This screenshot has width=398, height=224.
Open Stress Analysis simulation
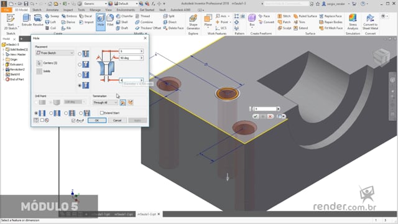point(353,22)
